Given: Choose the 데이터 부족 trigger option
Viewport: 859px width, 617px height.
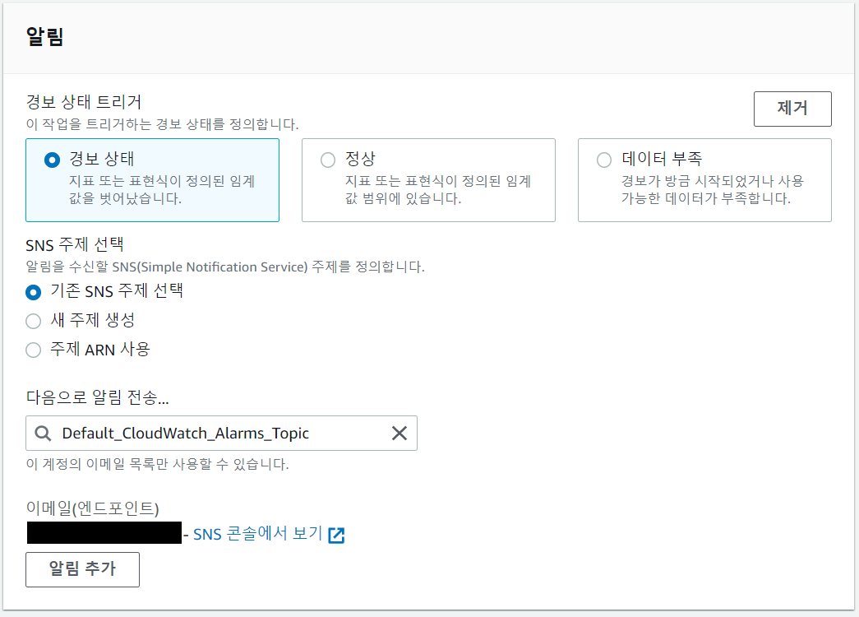Looking at the screenshot, I should tap(604, 160).
